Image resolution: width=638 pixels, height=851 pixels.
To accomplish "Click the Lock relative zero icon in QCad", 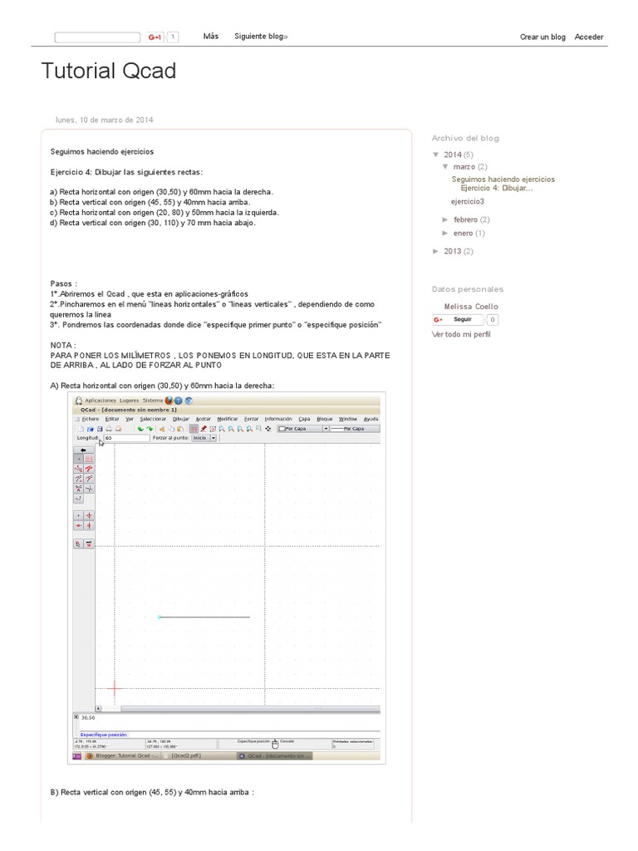I will (89, 544).
